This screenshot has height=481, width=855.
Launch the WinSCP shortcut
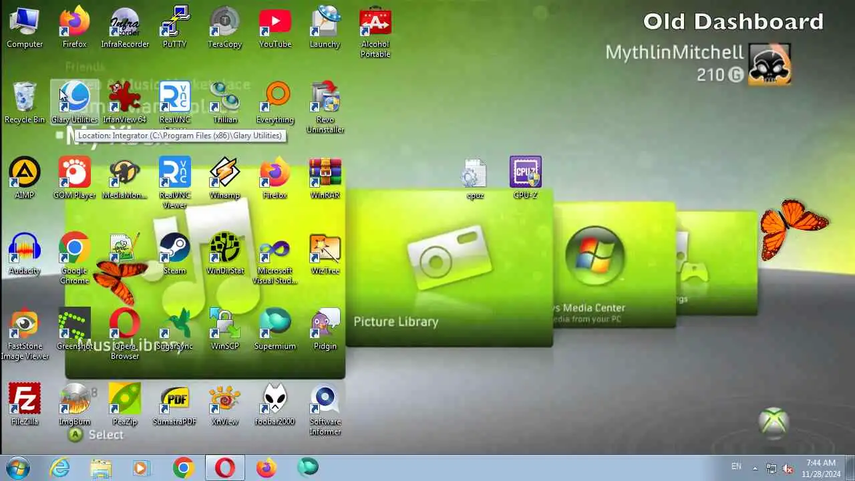click(x=225, y=330)
